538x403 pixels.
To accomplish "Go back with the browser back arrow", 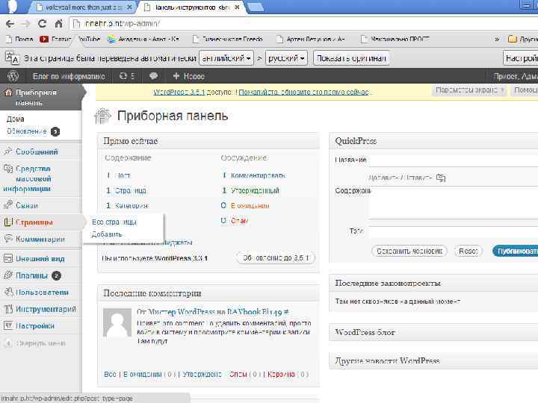I will (x=10, y=24).
